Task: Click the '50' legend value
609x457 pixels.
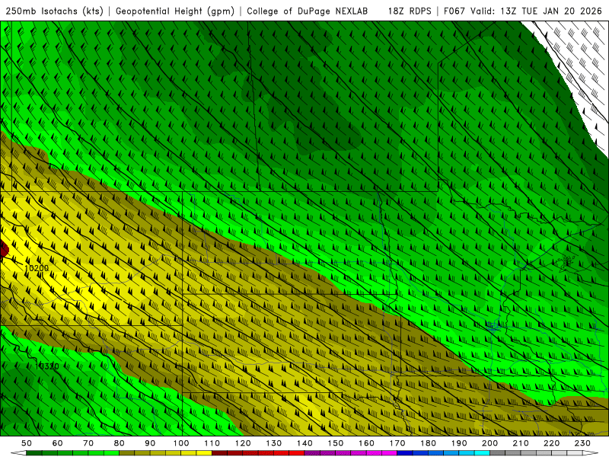Action: tap(27, 443)
